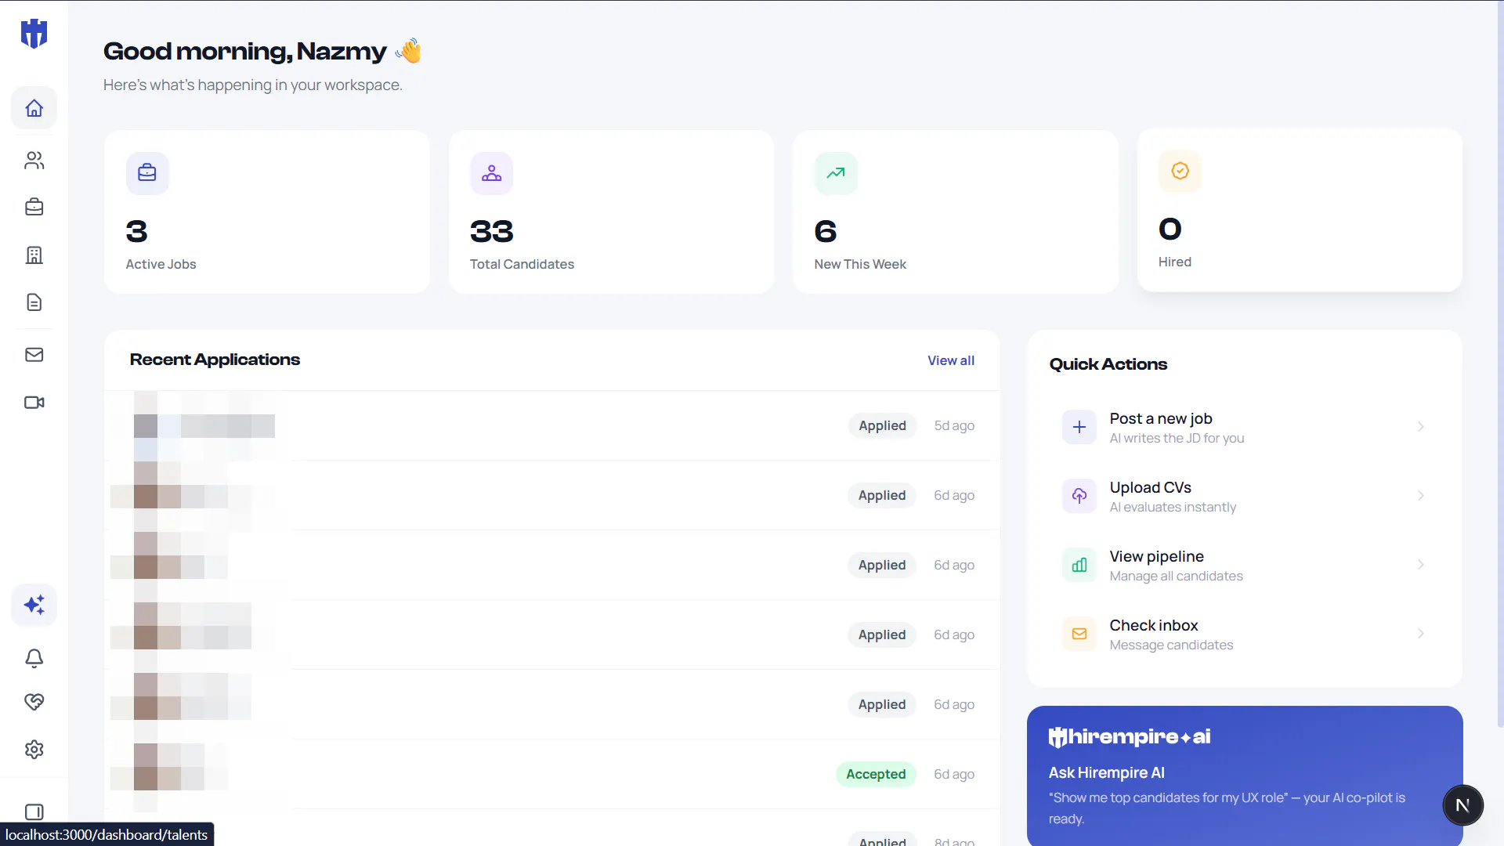Click the briefcase icon on Active Jobs card

pyautogui.click(x=147, y=173)
